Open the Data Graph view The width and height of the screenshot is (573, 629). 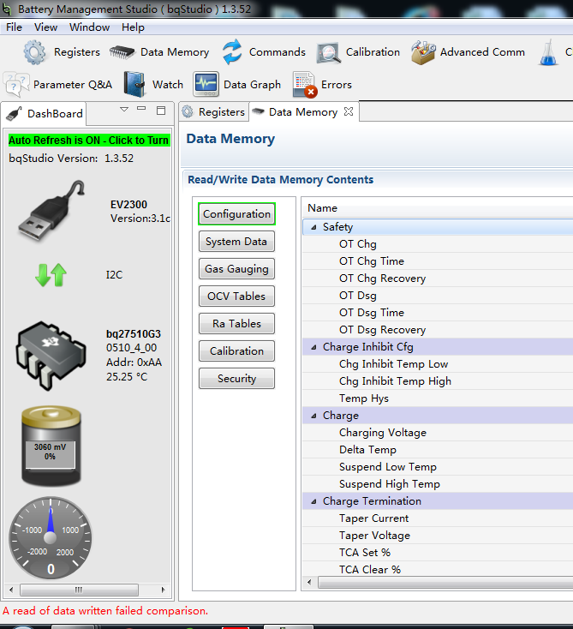206,84
